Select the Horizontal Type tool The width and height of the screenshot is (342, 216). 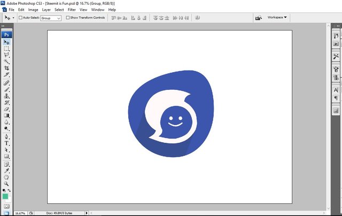point(6,143)
